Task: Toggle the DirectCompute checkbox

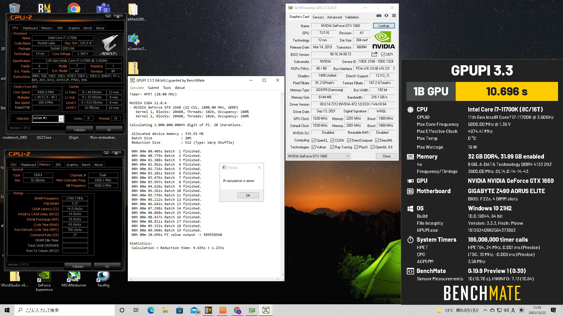Action: click(x=349, y=140)
